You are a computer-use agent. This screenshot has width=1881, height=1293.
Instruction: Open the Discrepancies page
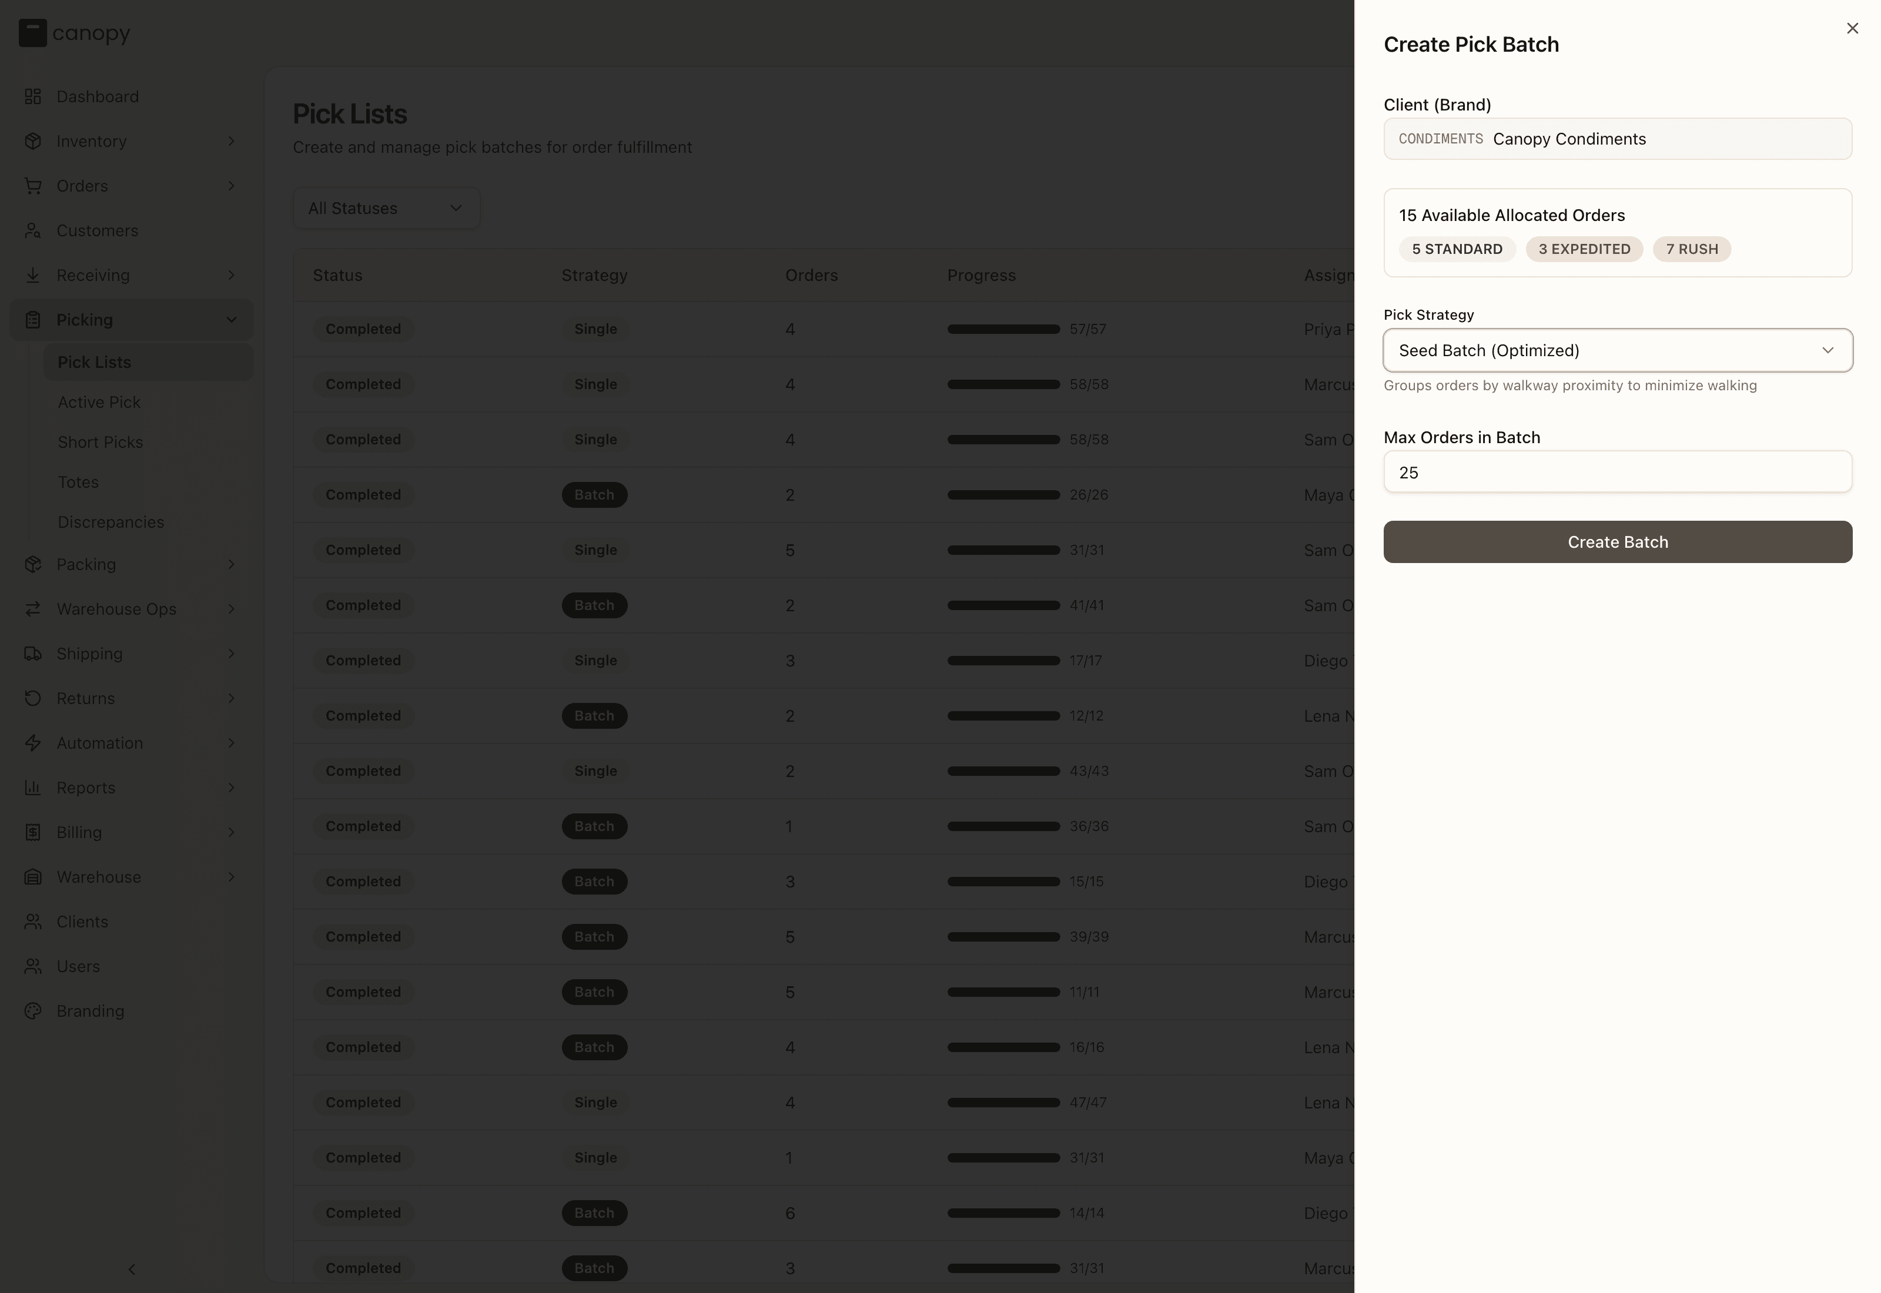(111, 522)
